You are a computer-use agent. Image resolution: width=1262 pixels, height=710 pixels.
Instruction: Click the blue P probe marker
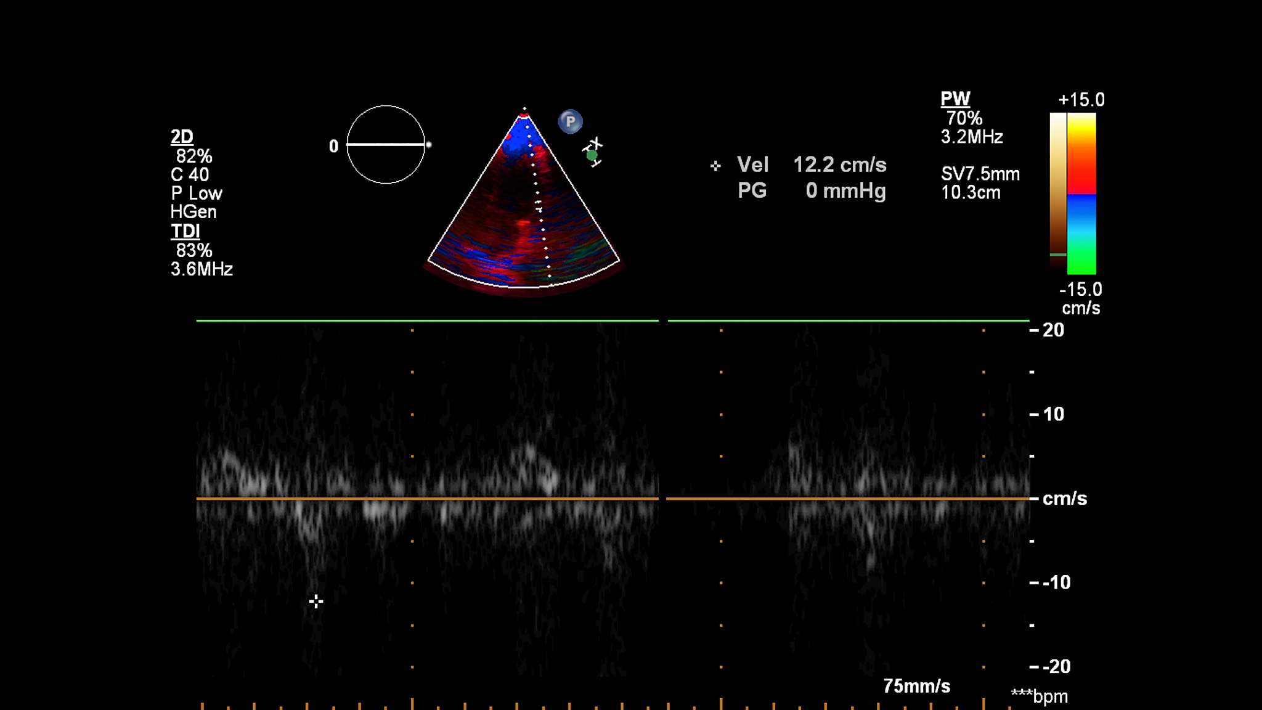[x=570, y=121]
